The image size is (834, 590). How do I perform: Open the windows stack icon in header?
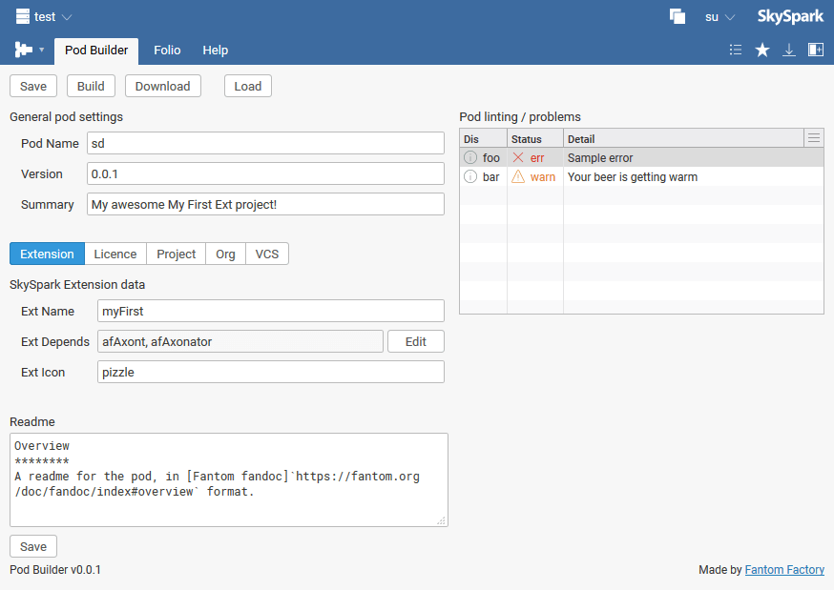678,16
